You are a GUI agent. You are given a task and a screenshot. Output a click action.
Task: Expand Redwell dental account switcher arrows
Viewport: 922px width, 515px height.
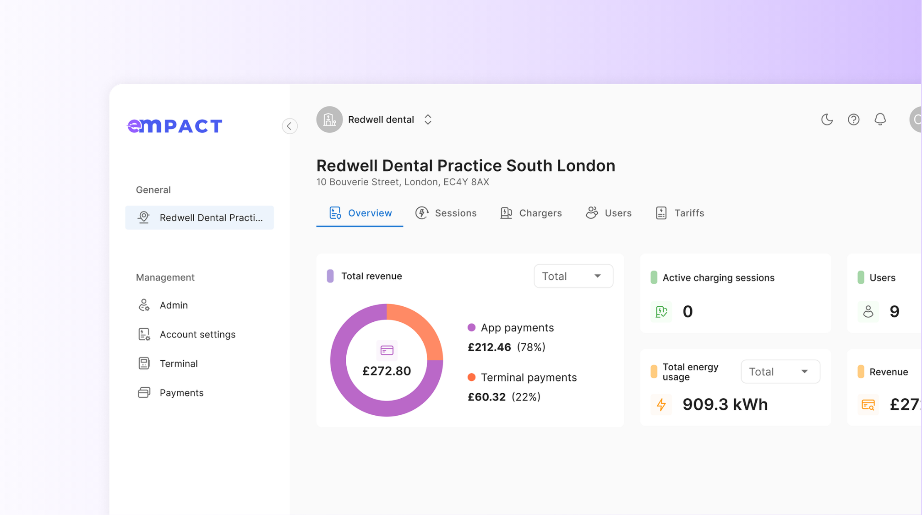pos(428,119)
